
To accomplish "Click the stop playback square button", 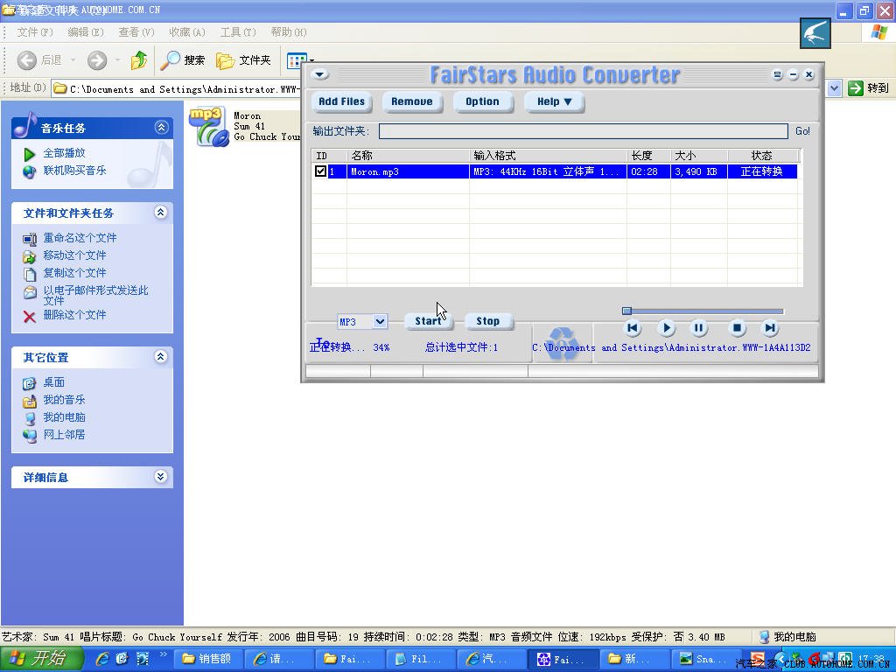I will pyautogui.click(x=737, y=328).
